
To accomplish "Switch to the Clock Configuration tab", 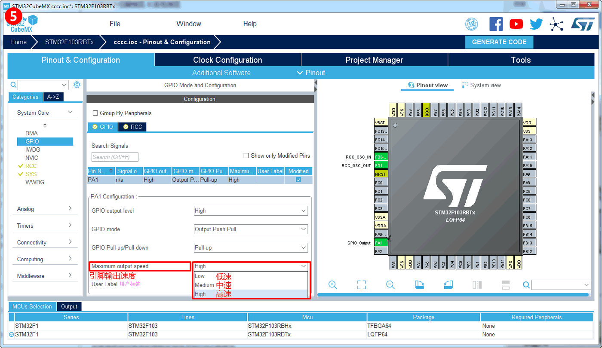I will (227, 60).
